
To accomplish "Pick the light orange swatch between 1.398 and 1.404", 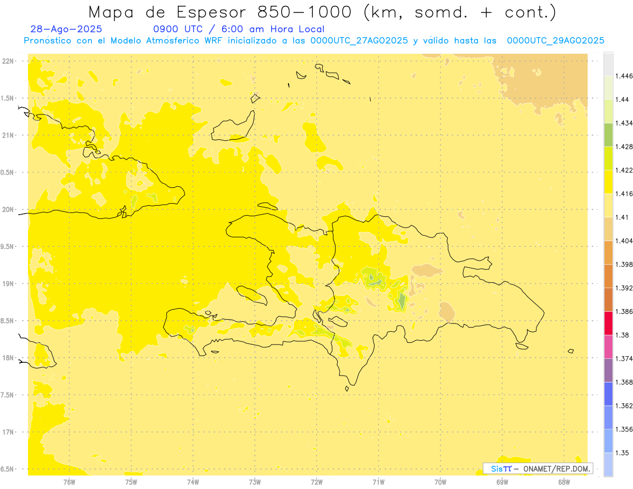I will point(608,252).
